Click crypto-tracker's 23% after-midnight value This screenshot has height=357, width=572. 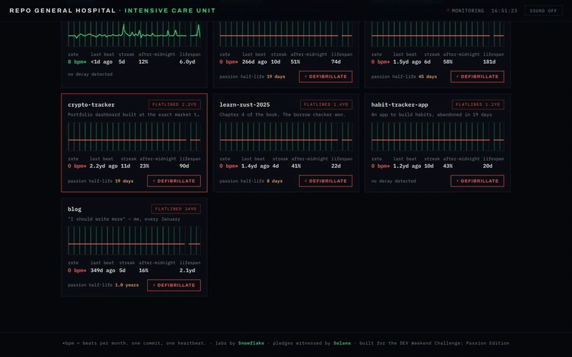tap(144, 166)
